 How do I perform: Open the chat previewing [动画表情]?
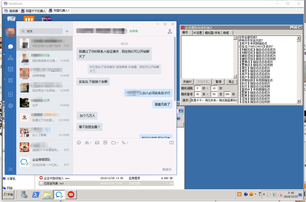click(x=44, y=73)
